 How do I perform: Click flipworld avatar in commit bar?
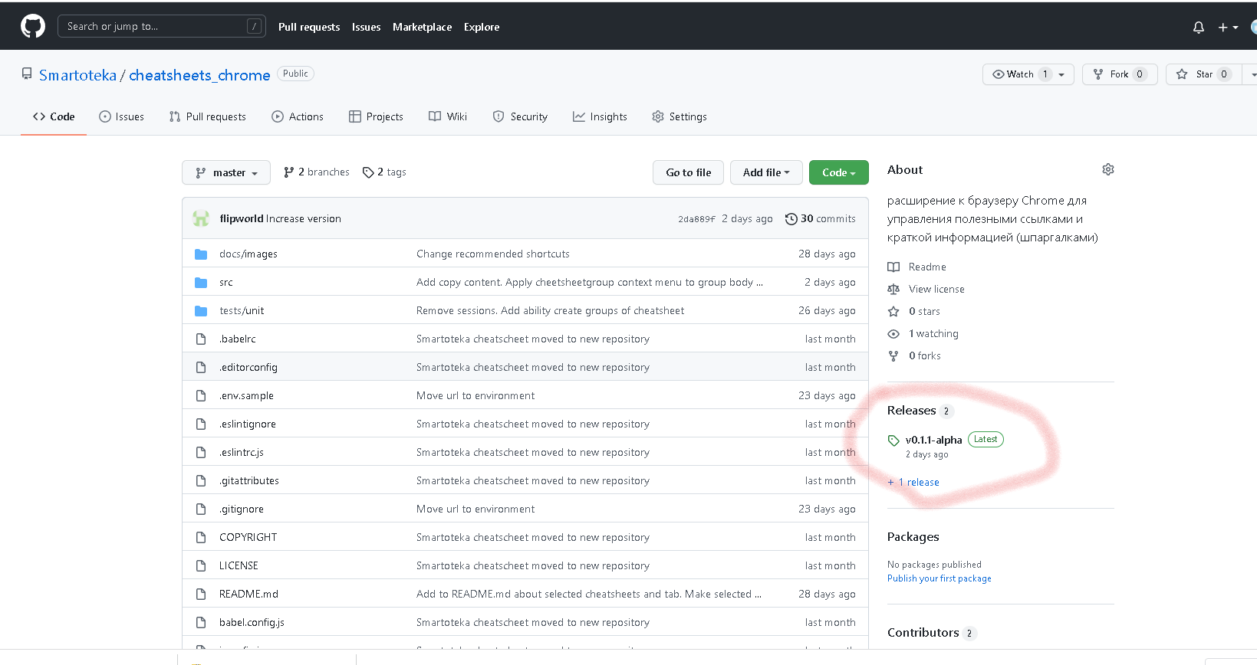[201, 218]
